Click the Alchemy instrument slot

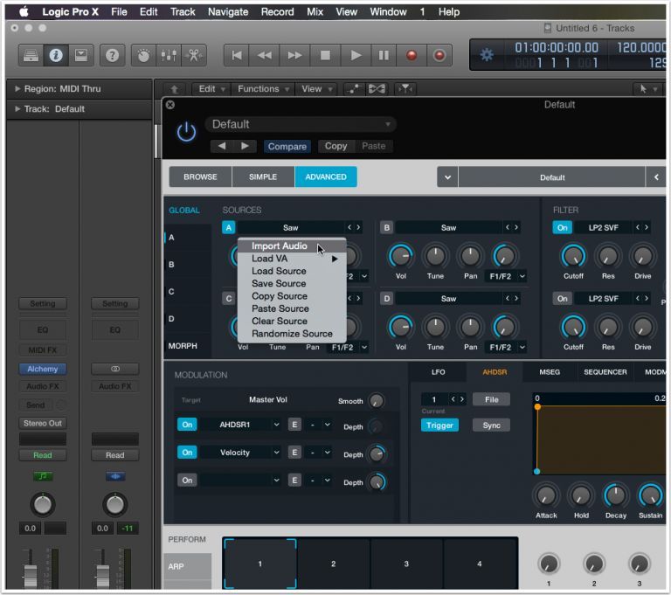pos(42,369)
